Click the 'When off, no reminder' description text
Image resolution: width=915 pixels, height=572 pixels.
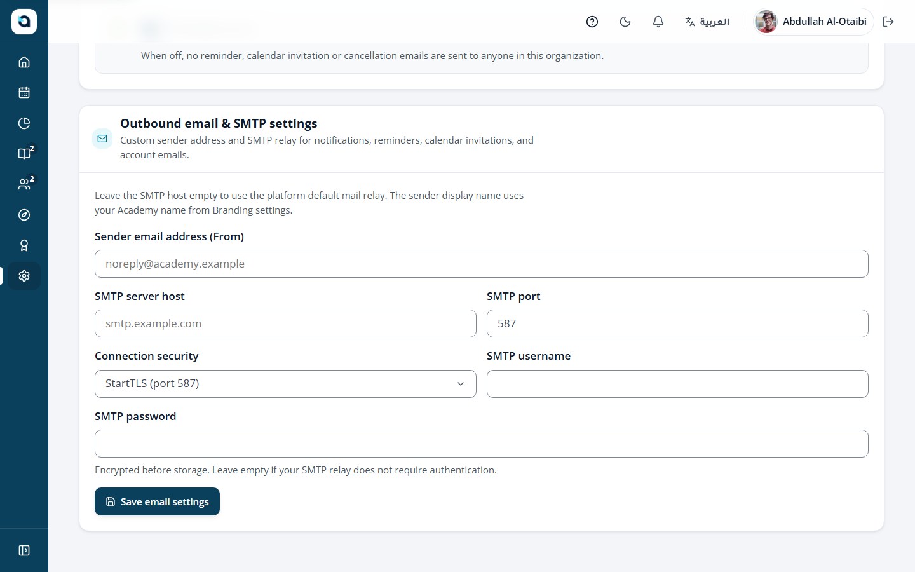coord(372,56)
